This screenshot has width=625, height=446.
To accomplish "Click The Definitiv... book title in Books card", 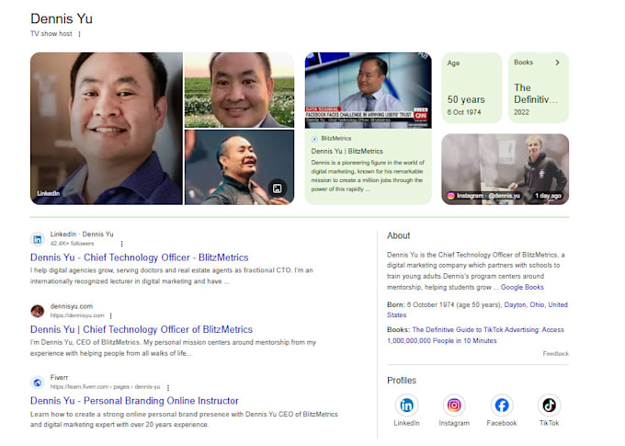I will coord(535,94).
